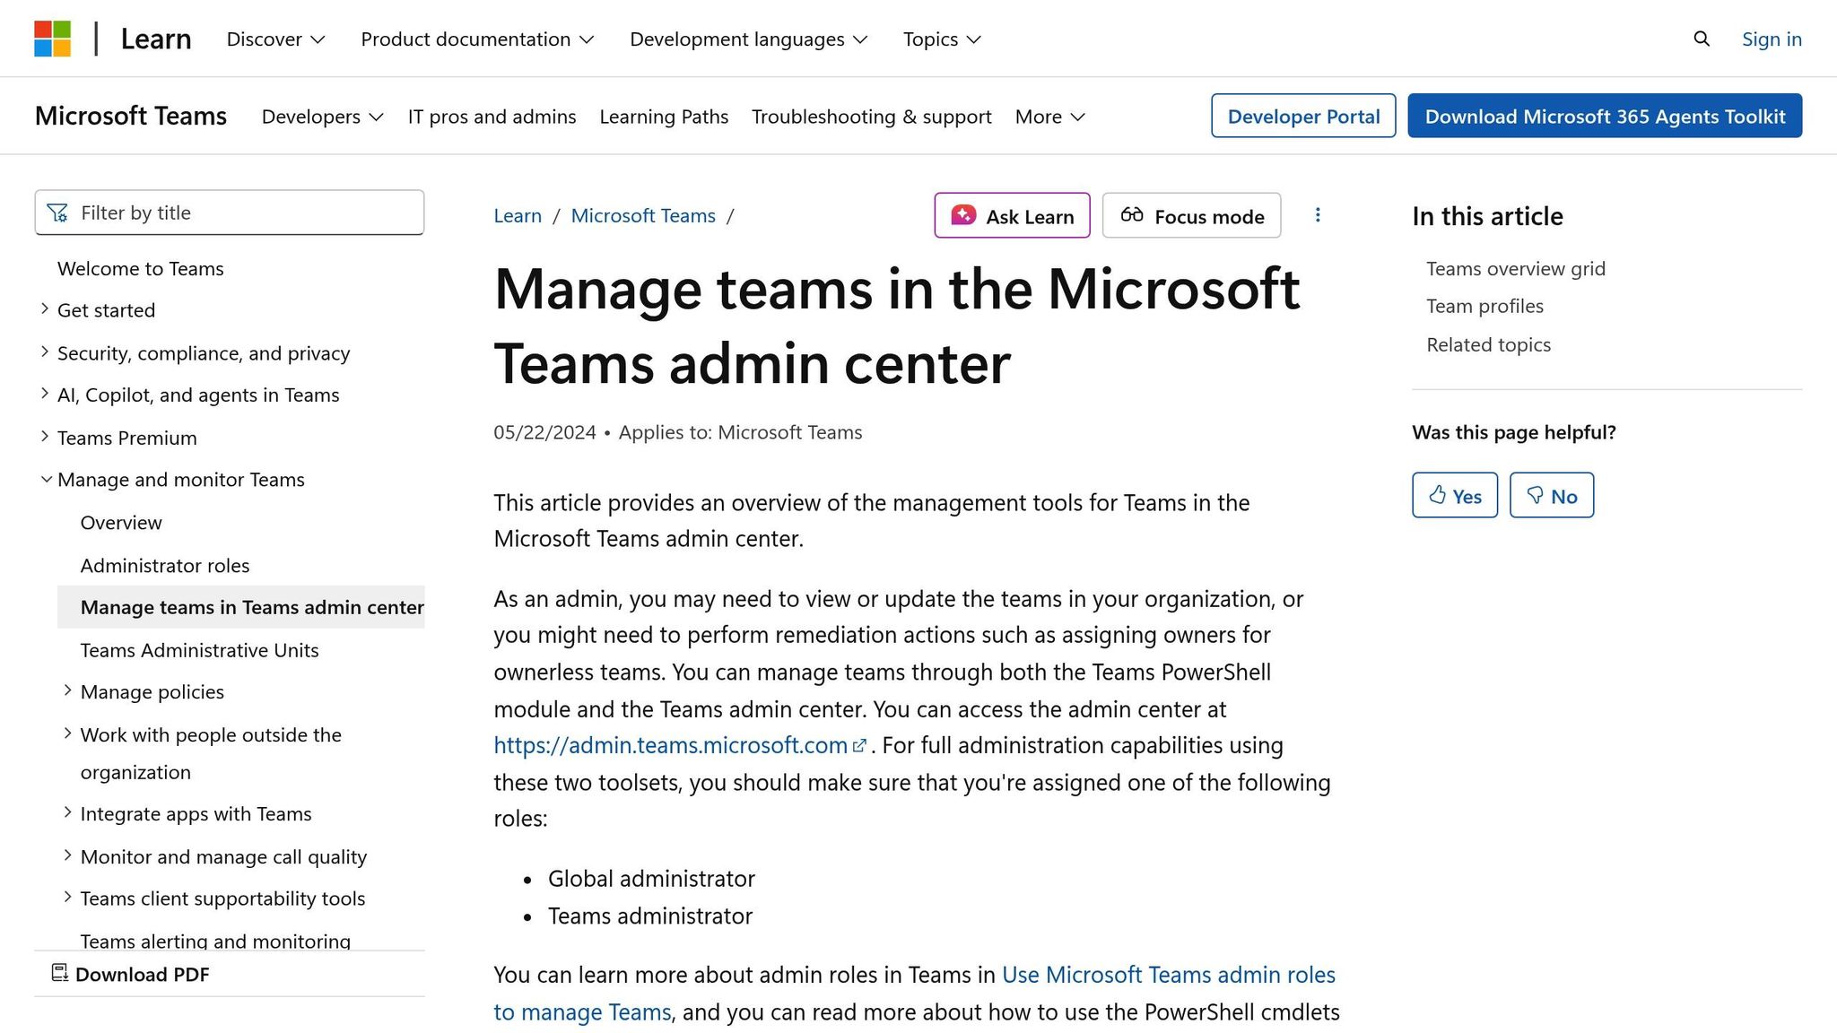Focus the Filter by title field
The height and width of the screenshot is (1033, 1837).
230,213
